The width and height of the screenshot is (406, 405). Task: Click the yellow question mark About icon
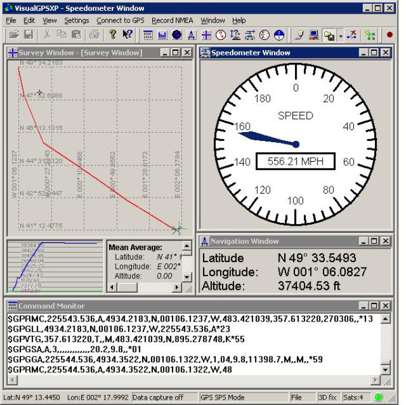coord(112,35)
